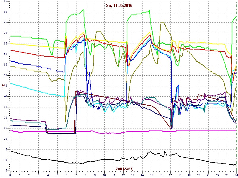This screenshot has height=178, width=238.
Task: Click the 65 label on temperature axis
Action: [x=5, y=44]
